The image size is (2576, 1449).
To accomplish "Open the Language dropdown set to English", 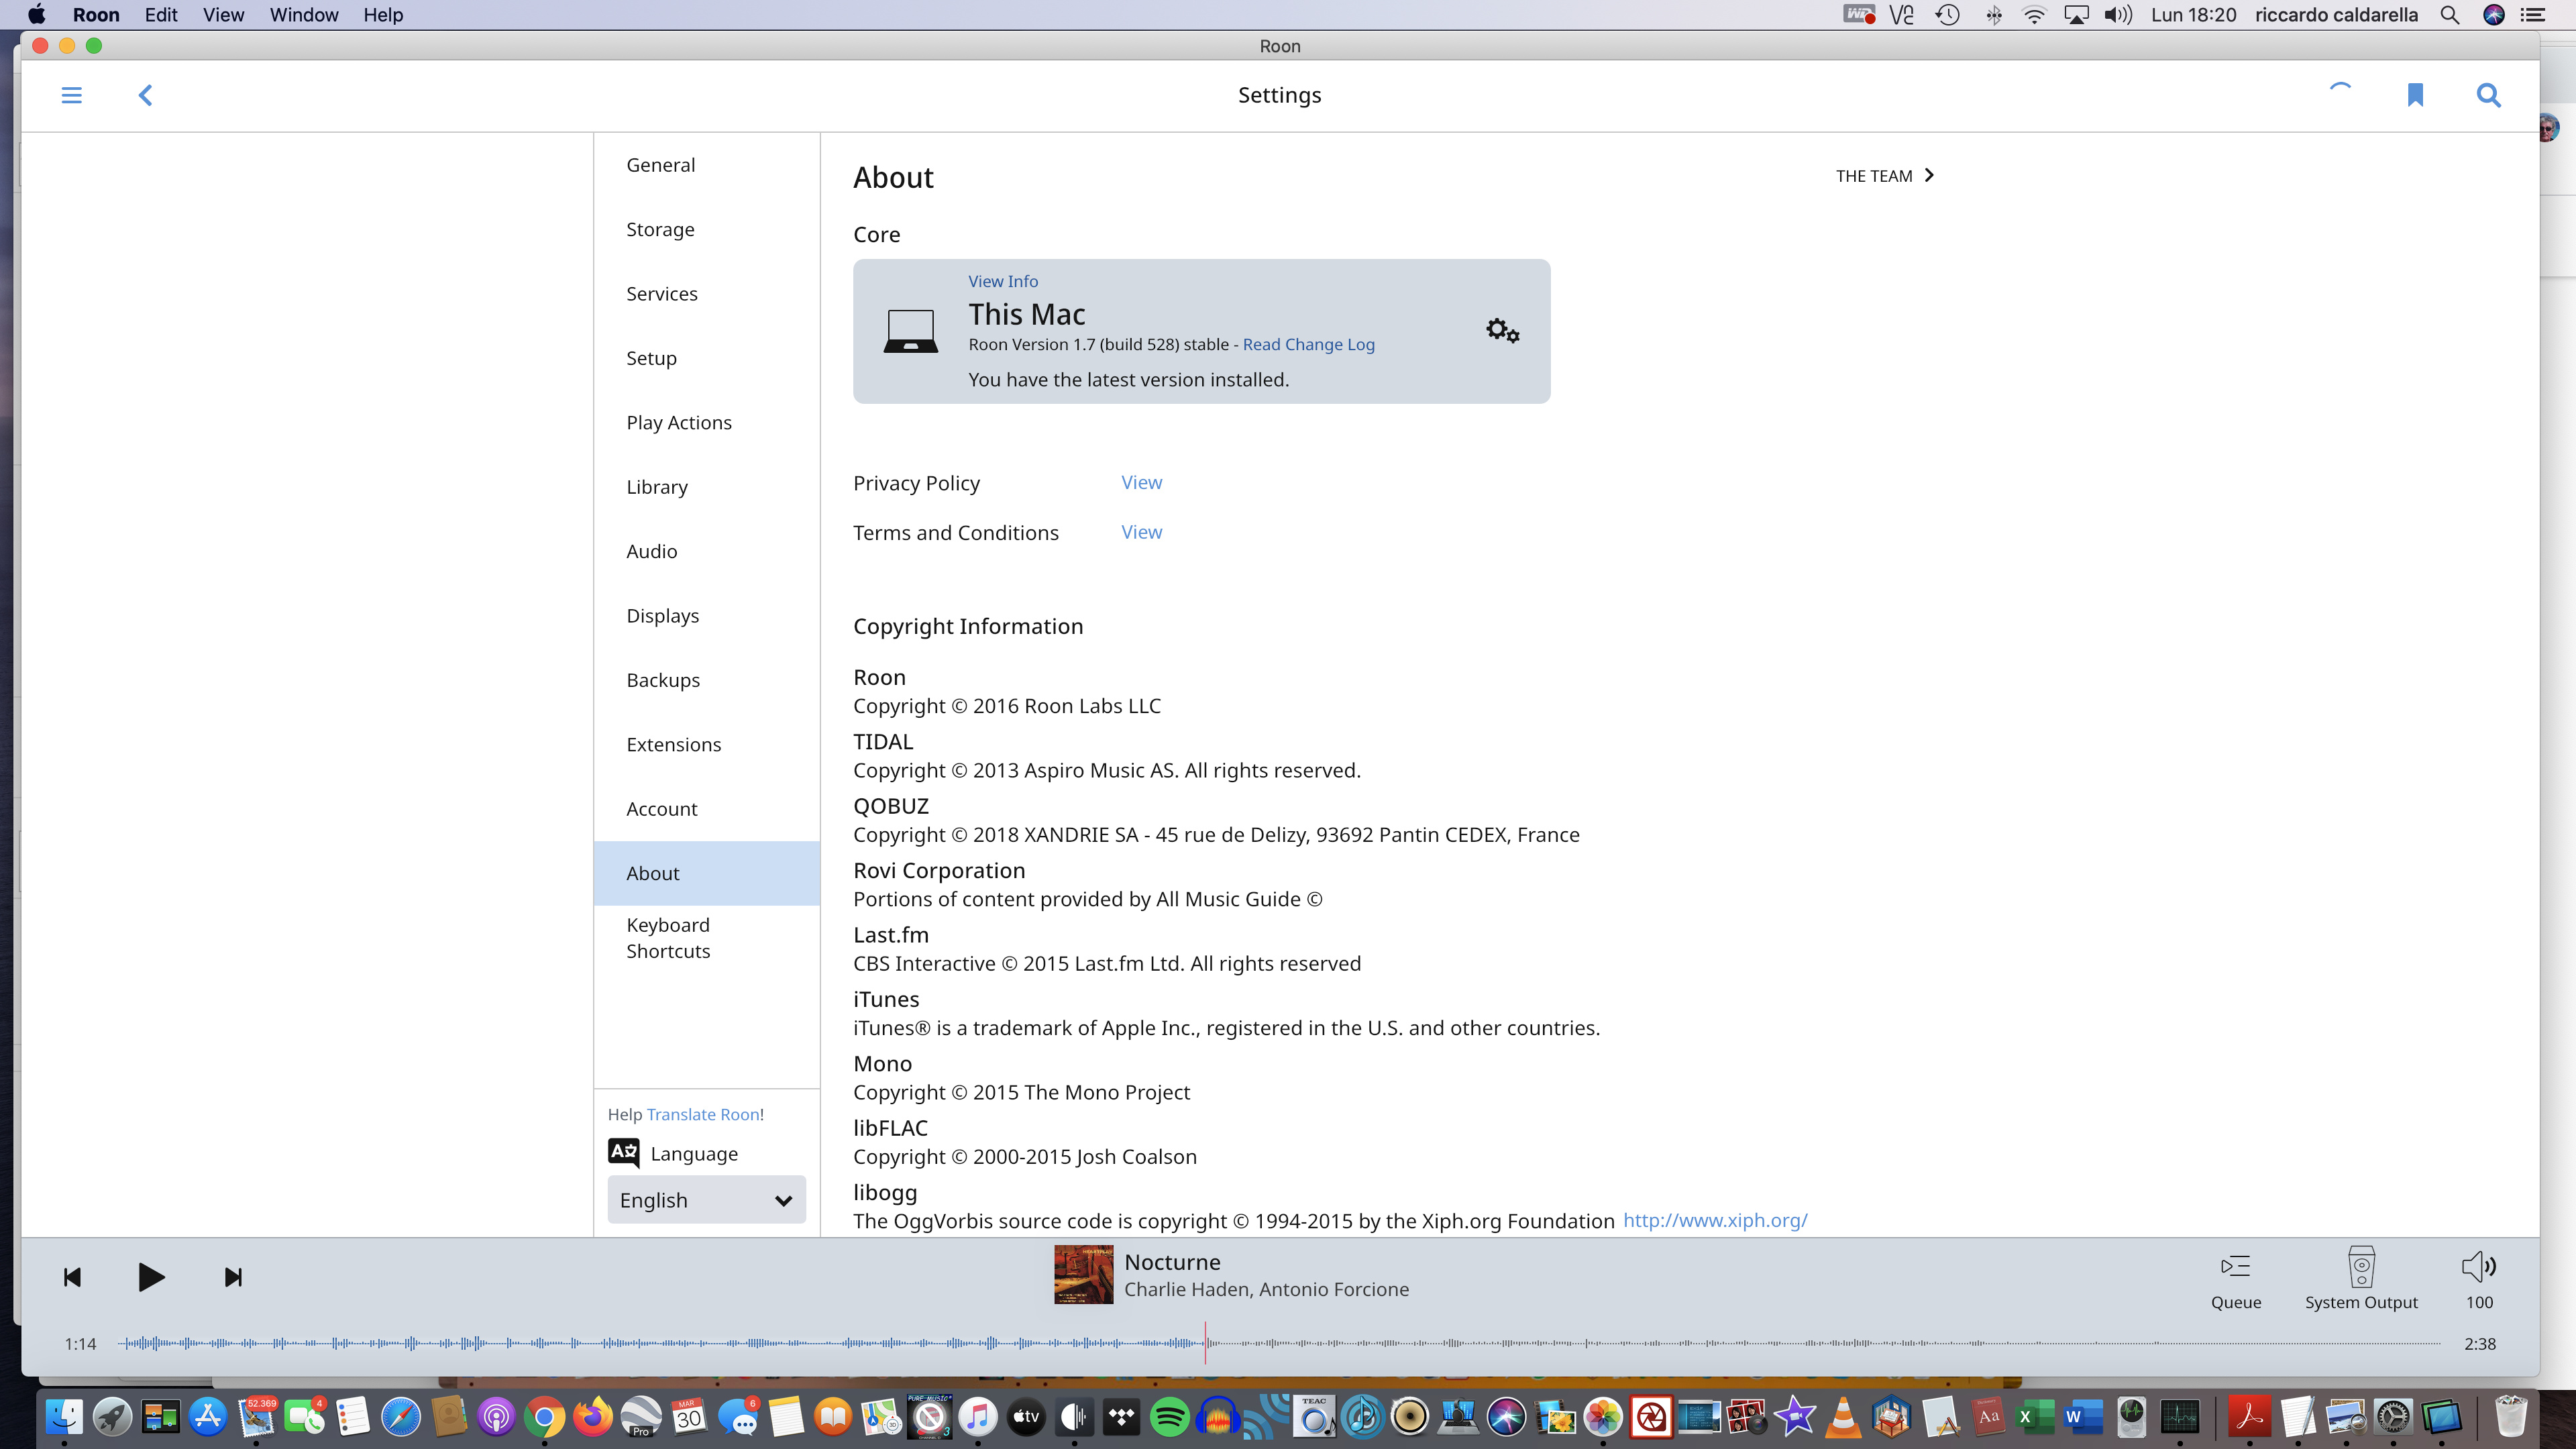I will (706, 1200).
